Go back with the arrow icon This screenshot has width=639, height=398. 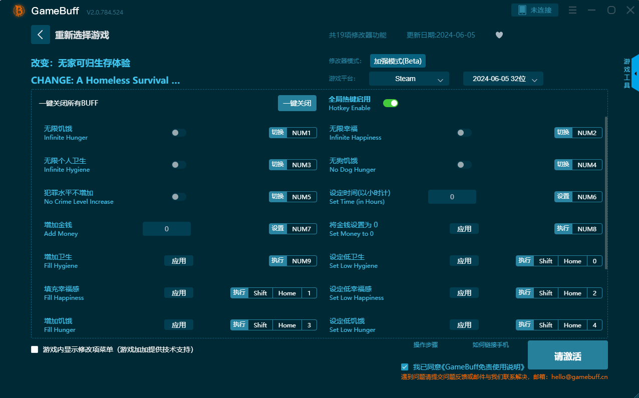(x=41, y=35)
